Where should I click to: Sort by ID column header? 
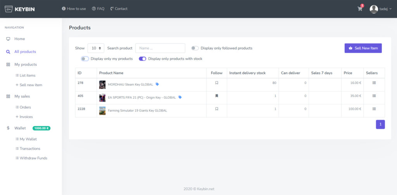[x=86, y=73]
